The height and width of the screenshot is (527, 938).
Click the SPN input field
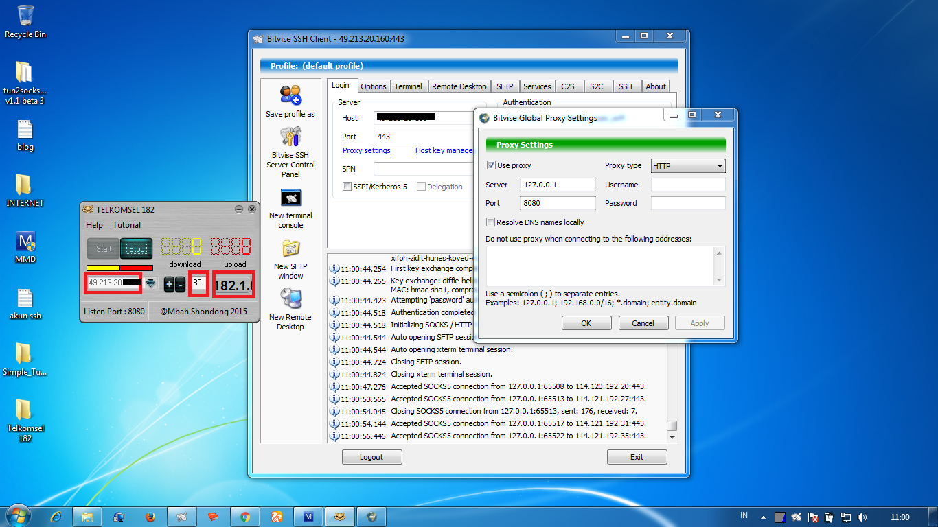pyautogui.click(x=424, y=168)
